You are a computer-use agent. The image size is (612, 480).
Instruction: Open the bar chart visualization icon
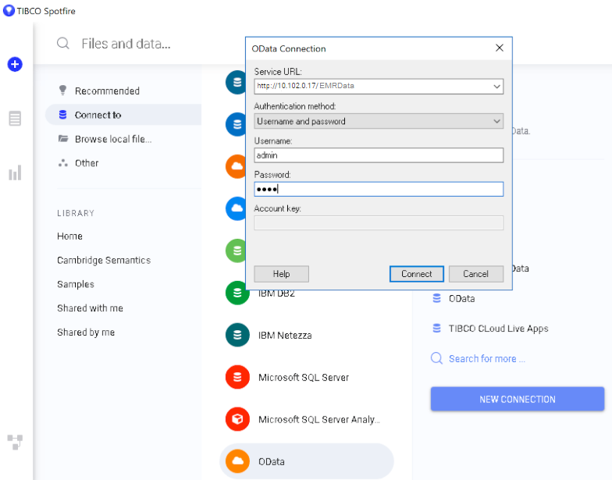click(x=15, y=173)
